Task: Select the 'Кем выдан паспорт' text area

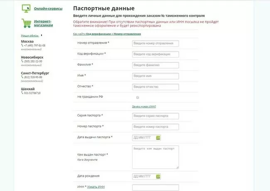Action: tap(155, 157)
